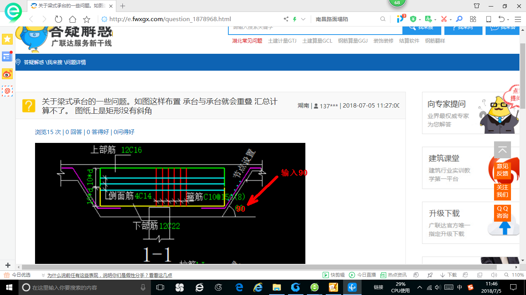The width and height of the screenshot is (526, 295).
Task: Open the 装饰装修 category
Action: [x=384, y=41]
